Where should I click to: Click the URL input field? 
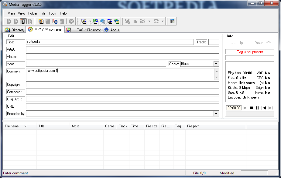(123, 106)
